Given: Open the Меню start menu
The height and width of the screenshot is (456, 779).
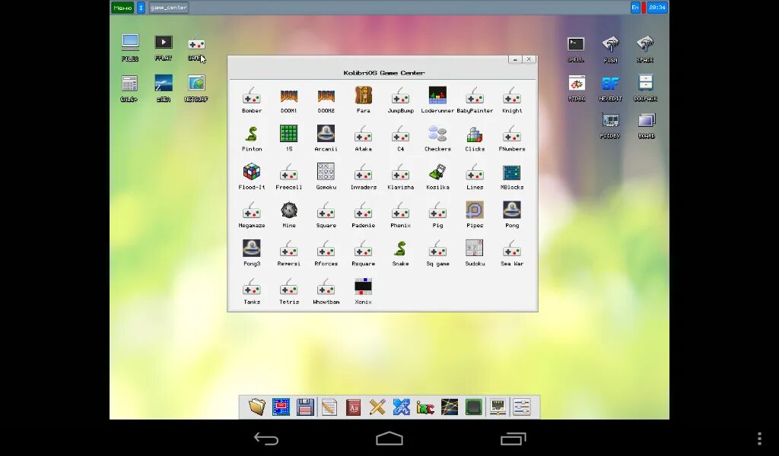Looking at the screenshot, I should [122, 7].
